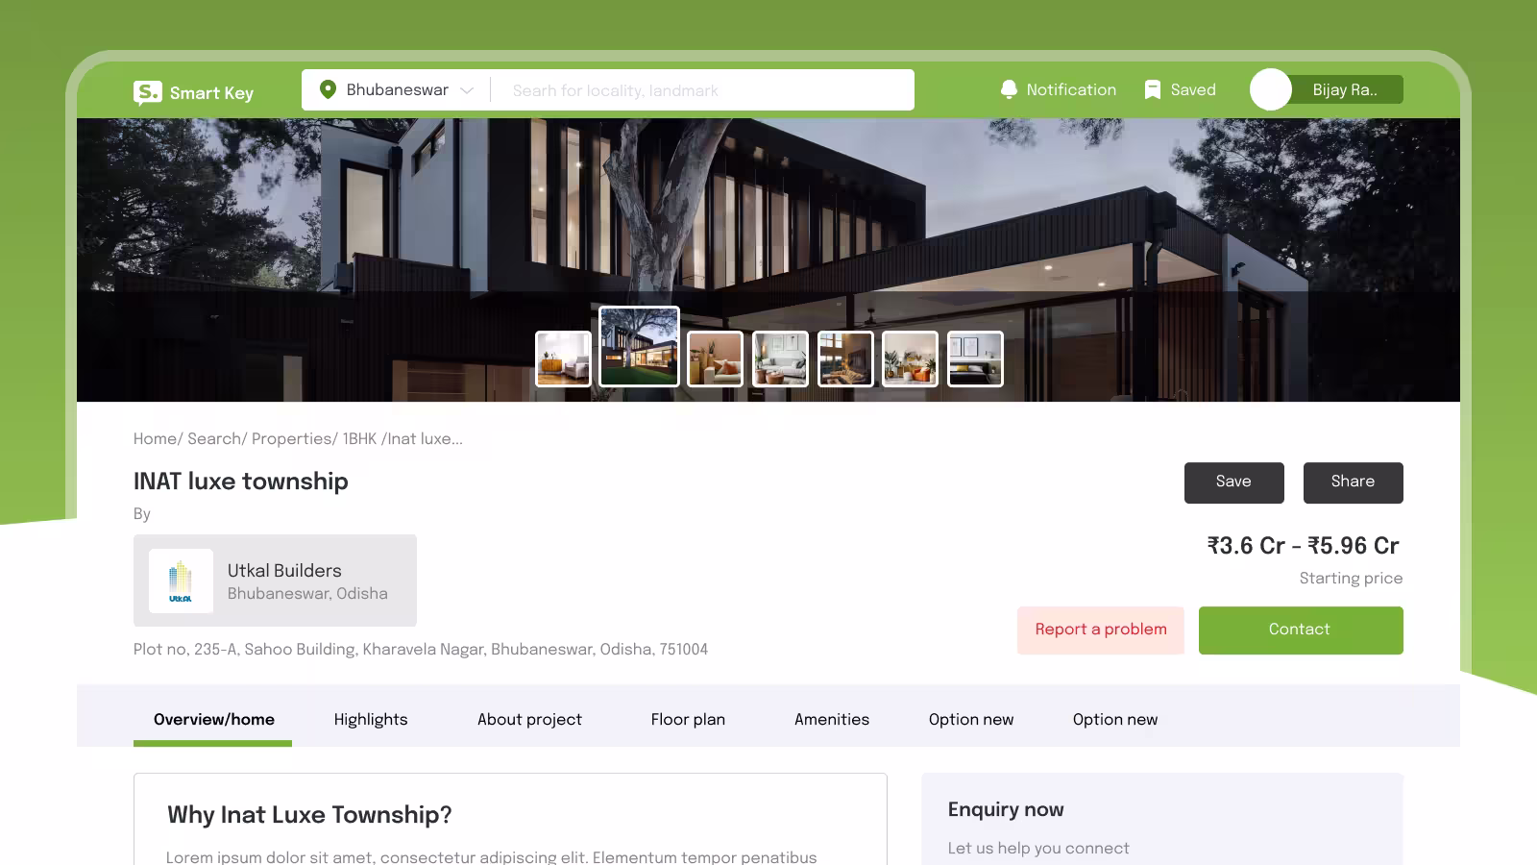Open notifications via the bell icon
This screenshot has height=865, width=1537.
coord(1009,89)
